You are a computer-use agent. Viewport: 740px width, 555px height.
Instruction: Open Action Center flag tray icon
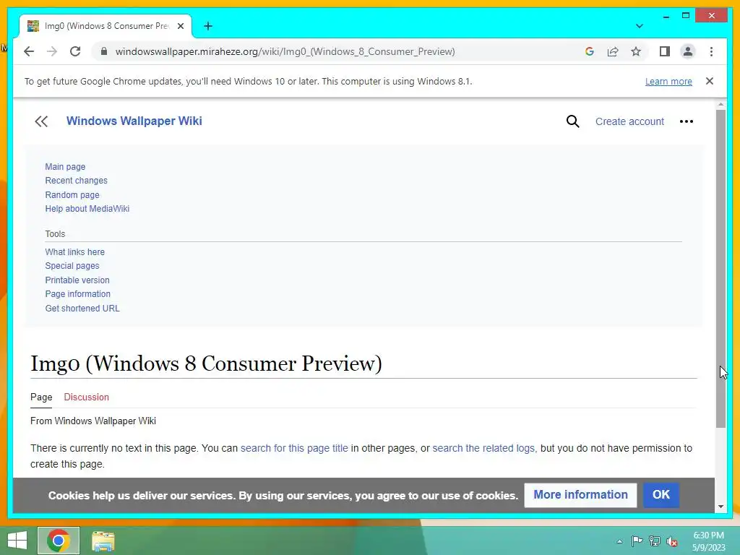tap(637, 541)
